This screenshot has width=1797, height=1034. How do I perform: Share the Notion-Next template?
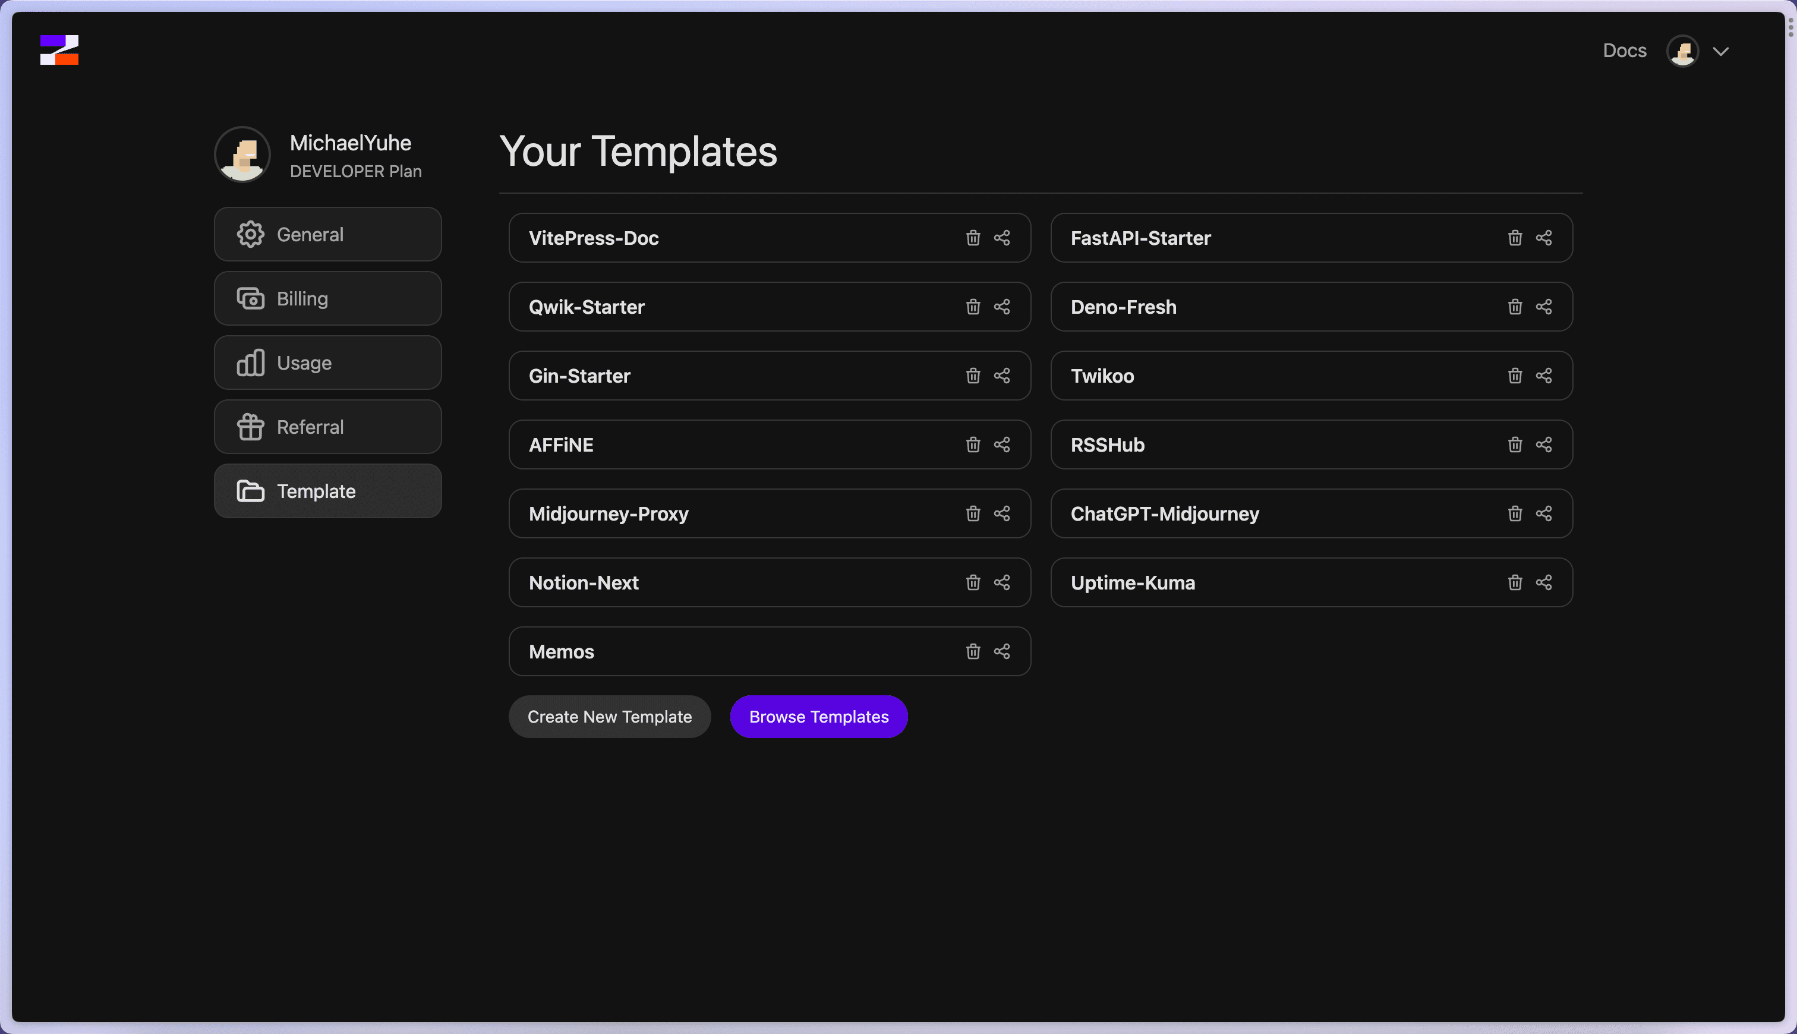[x=1002, y=582]
